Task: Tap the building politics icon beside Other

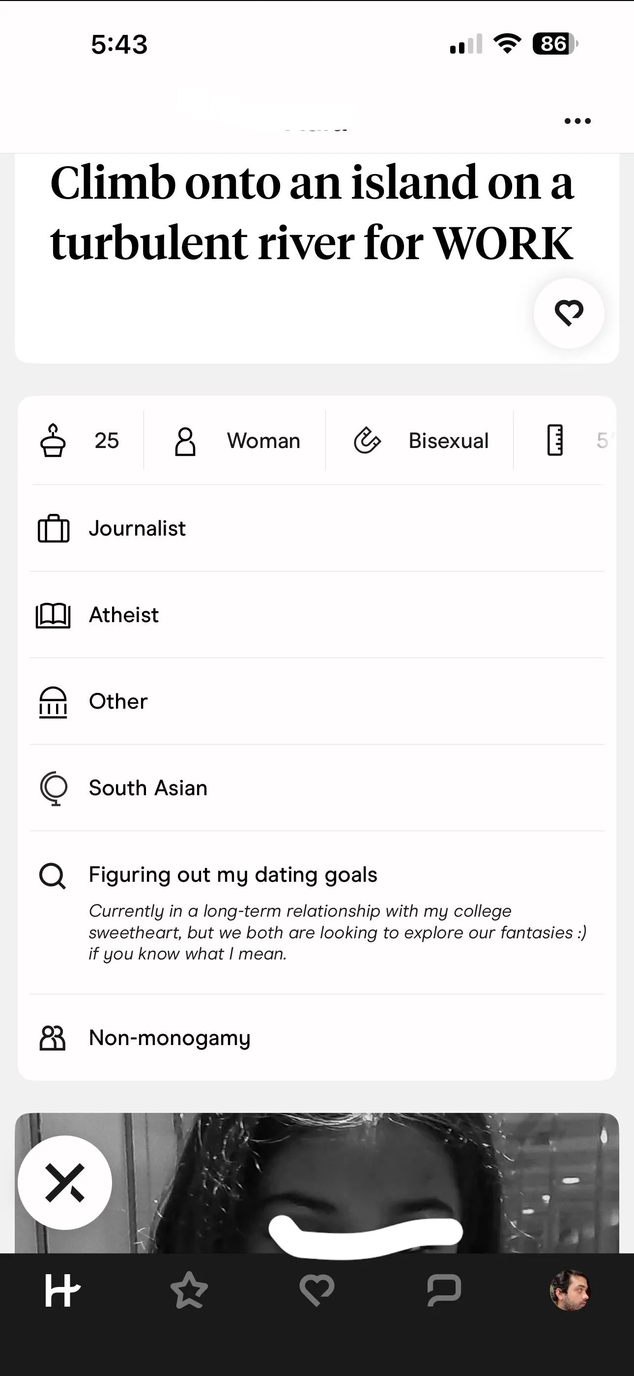Action: [x=53, y=702]
